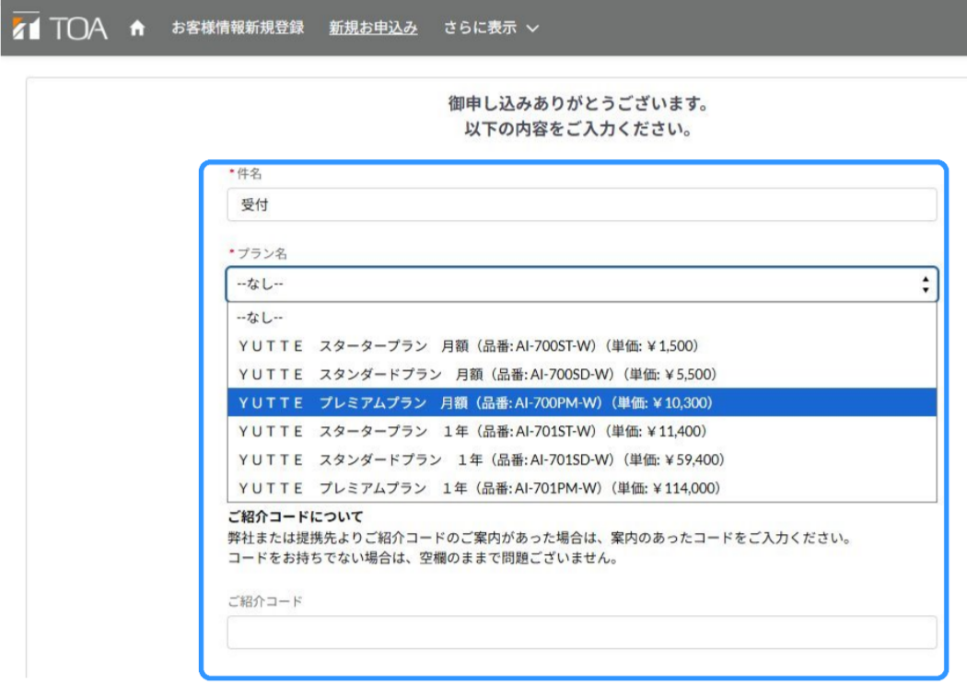Image resolution: width=967 pixels, height=684 pixels.
Task: Open the プラン名 dropdown
Action: [x=581, y=284]
